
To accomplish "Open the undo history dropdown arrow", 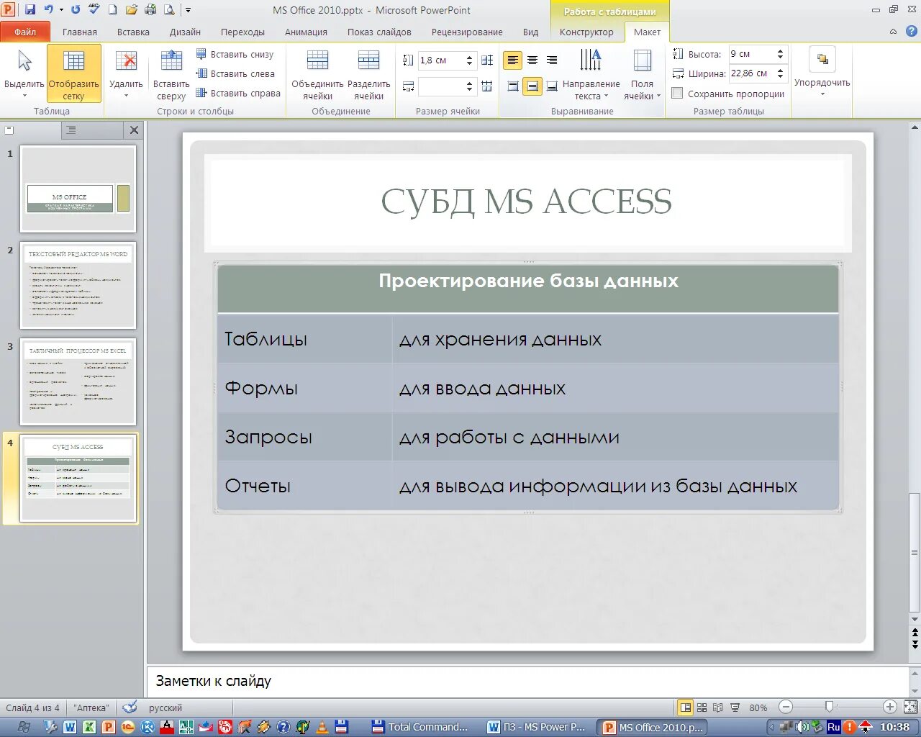I will (x=61, y=10).
